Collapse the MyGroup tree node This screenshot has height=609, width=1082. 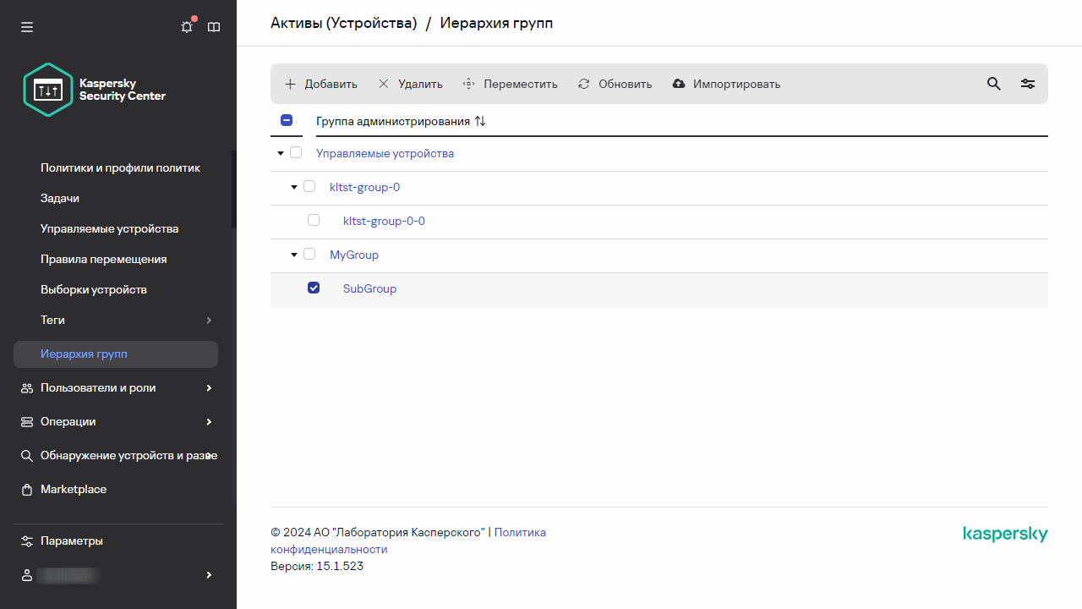[294, 255]
